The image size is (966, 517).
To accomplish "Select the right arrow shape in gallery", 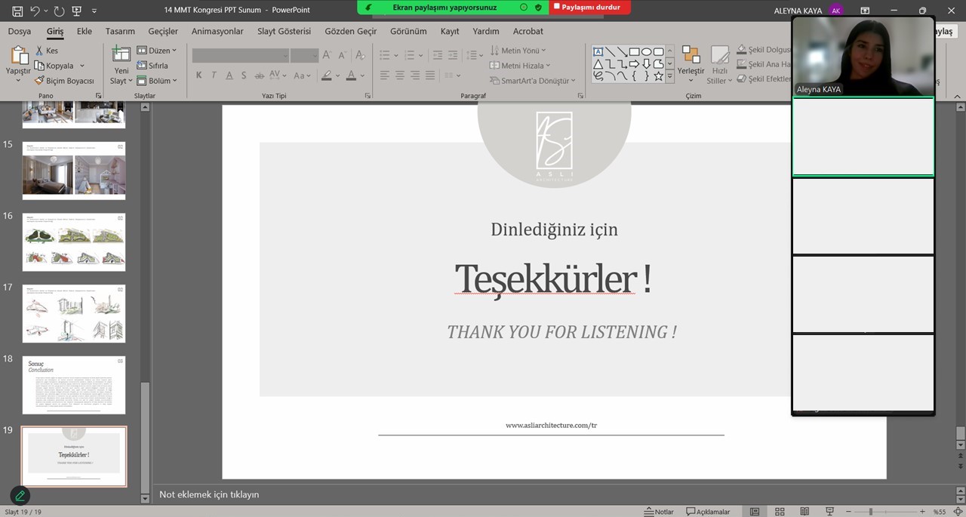I will (635, 64).
